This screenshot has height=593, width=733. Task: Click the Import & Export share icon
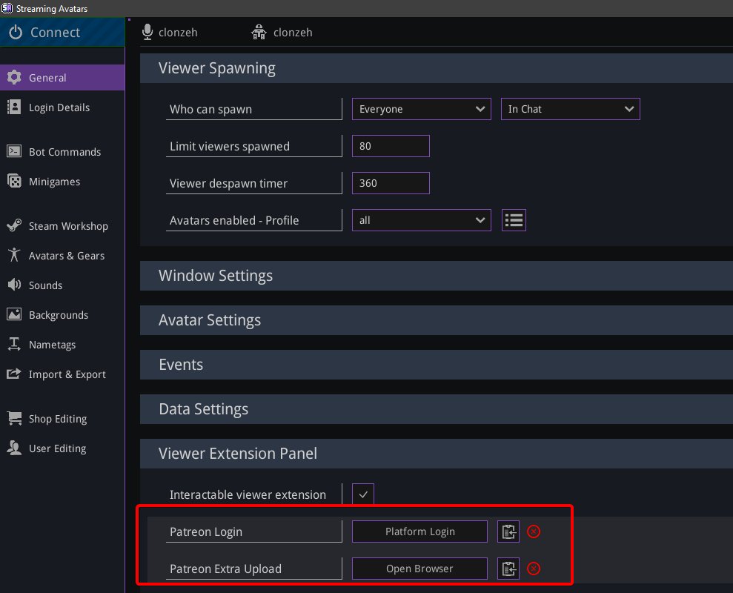14,374
